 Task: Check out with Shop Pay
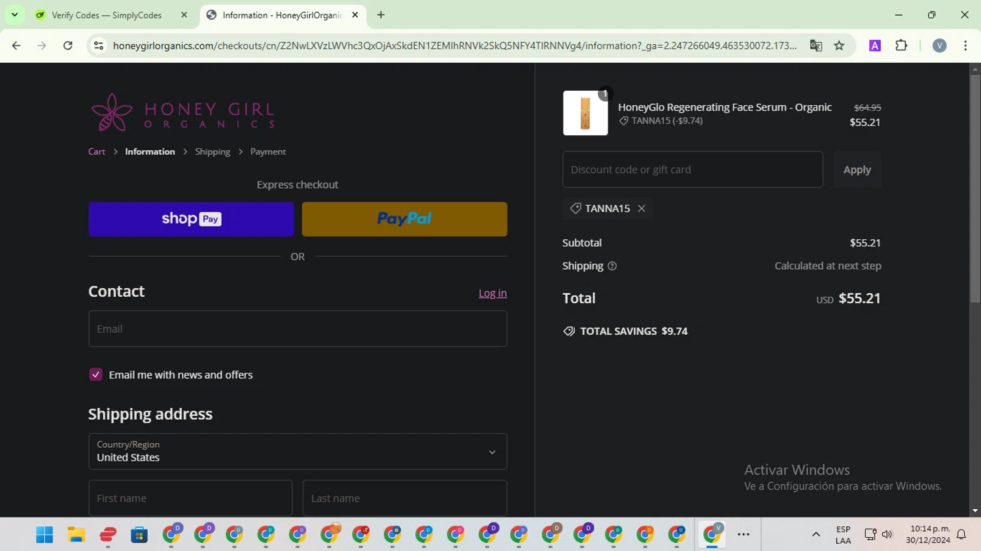pos(191,219)
